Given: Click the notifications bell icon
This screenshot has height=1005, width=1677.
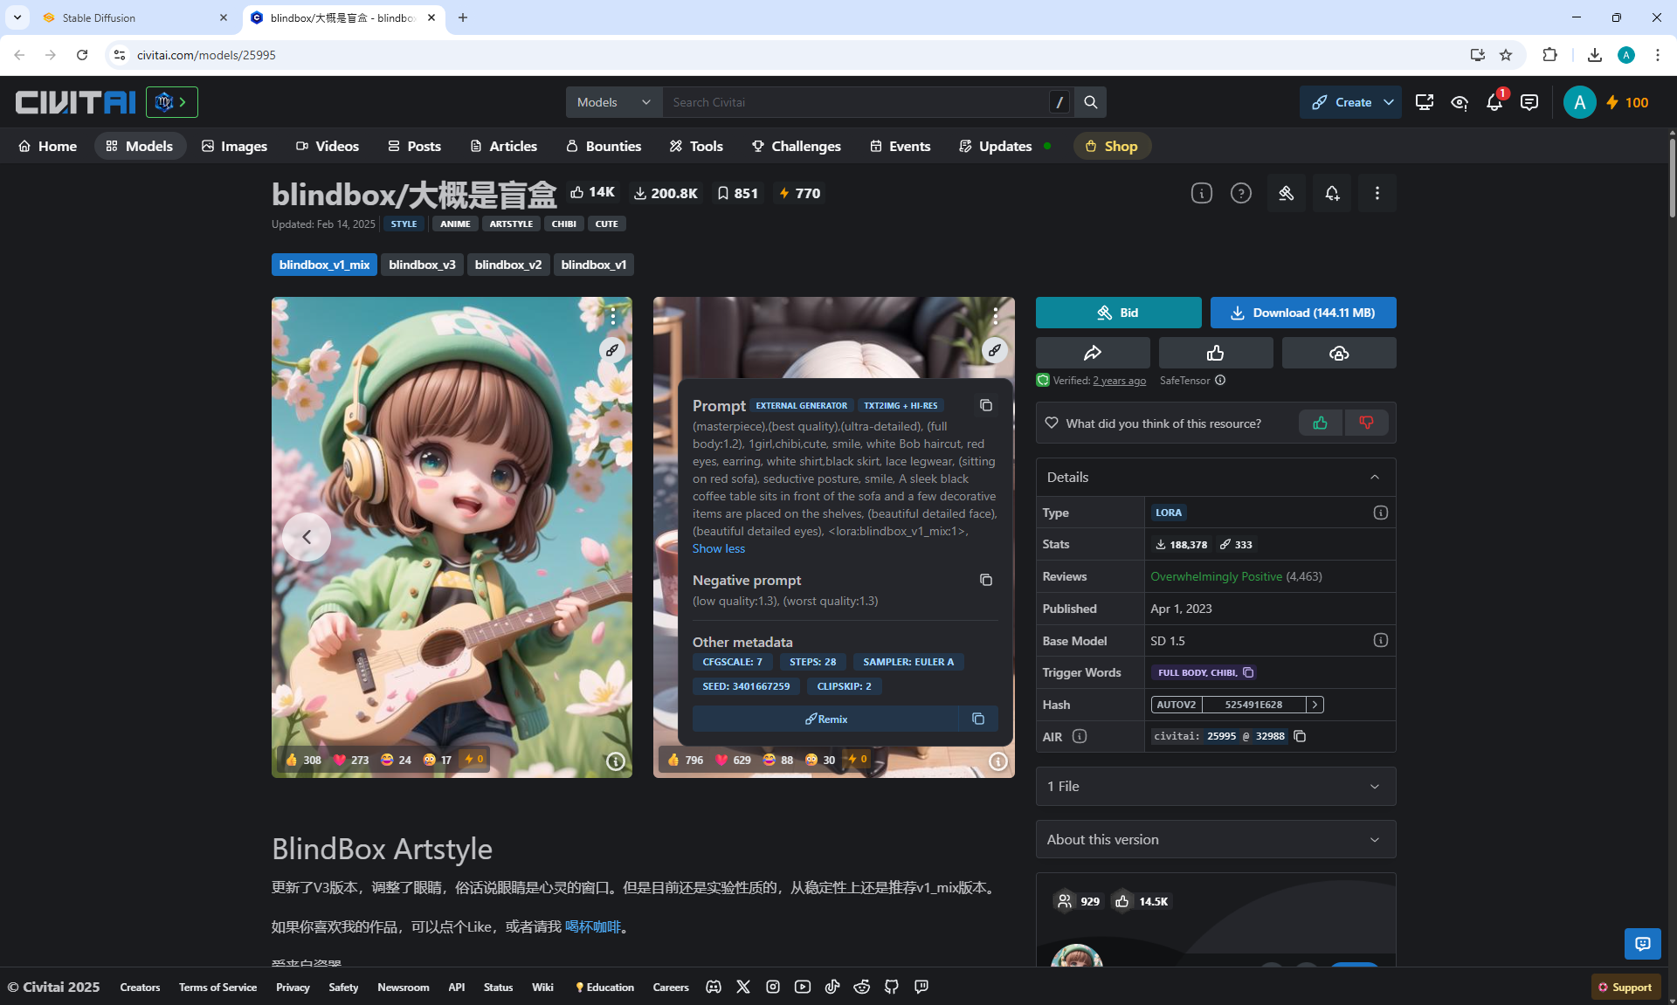Looking at the screenshot, I should (x=1494, y=103).
